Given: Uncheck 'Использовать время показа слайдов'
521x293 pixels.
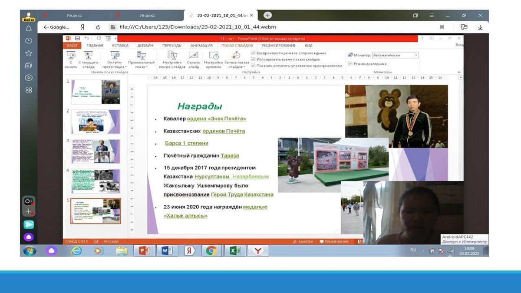Looking at the screenshot, I should click(253, 59).
